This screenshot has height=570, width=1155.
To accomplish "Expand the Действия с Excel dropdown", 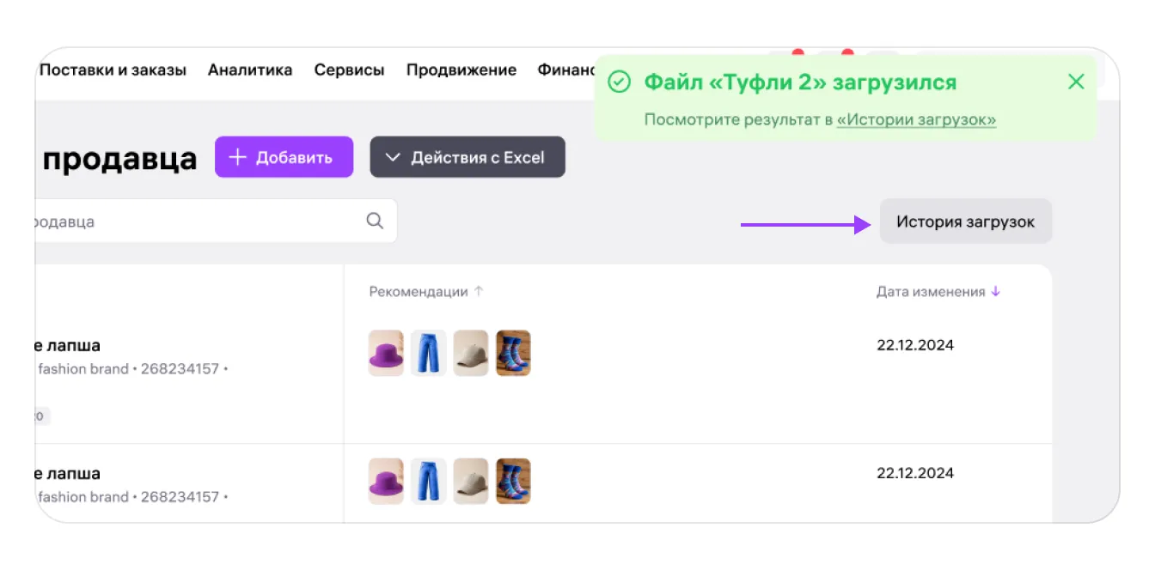I will coord(467,157).
